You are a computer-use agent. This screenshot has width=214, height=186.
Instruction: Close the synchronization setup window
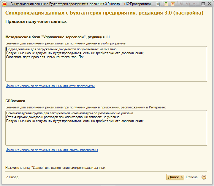pyautogui.click(x=209, y=4)
